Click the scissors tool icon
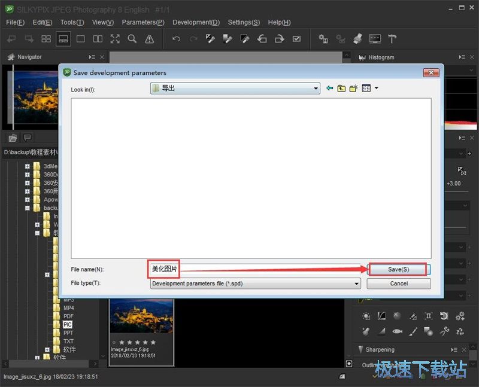 444,331
